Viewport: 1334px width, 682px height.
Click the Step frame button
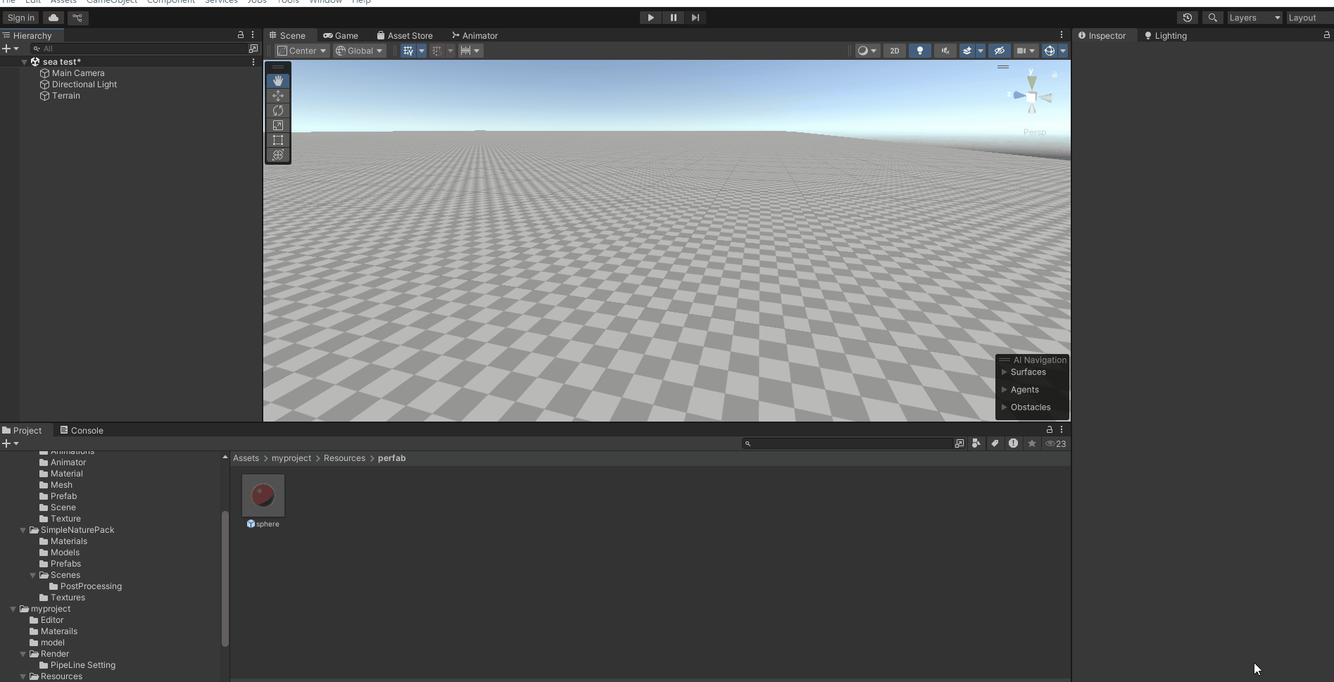click(x=696, y=18)
